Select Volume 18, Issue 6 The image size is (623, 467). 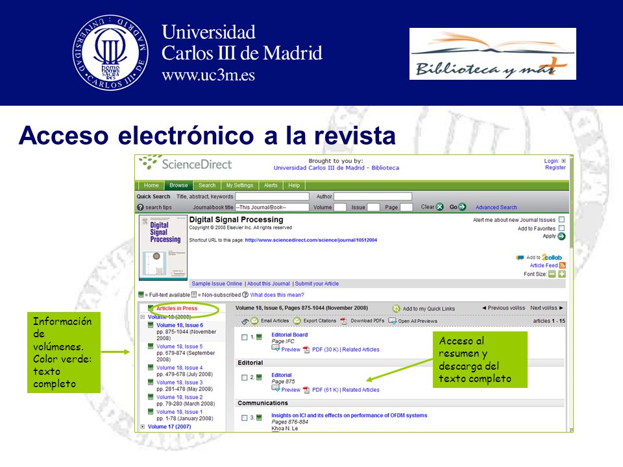(180, 325)
